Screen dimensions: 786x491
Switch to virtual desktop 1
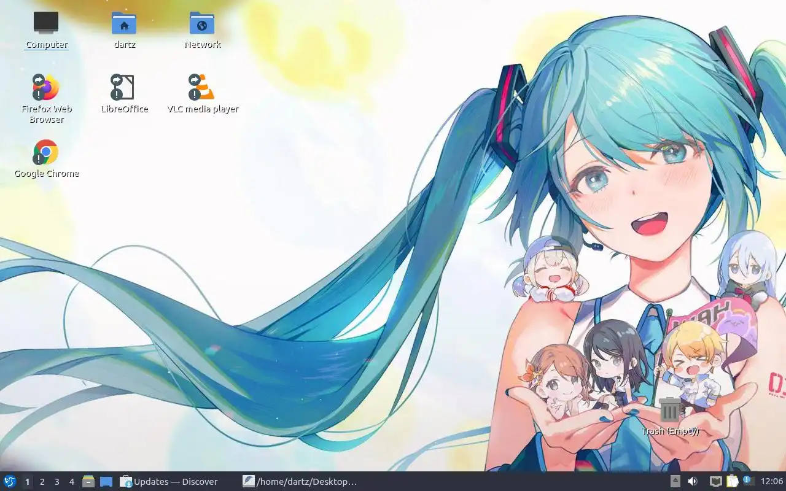tap(27, 482)
